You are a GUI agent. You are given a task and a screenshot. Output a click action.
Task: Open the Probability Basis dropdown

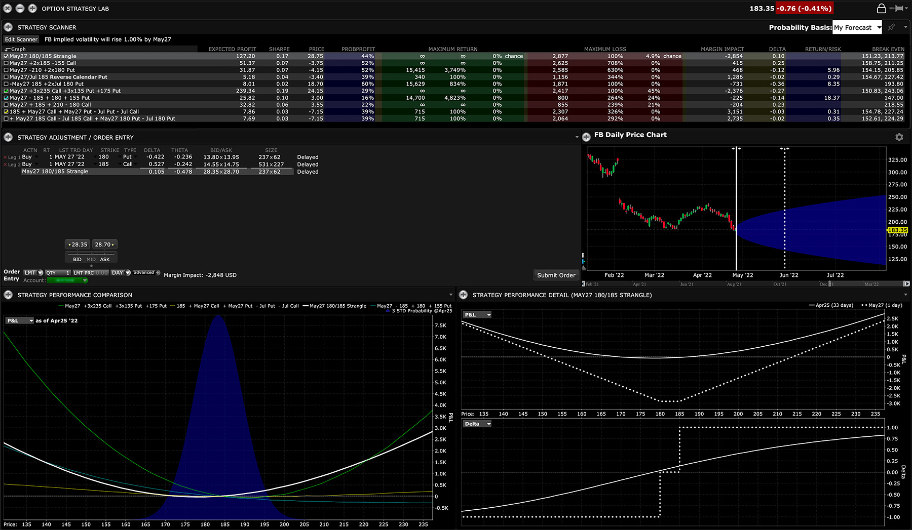[880, 27]
